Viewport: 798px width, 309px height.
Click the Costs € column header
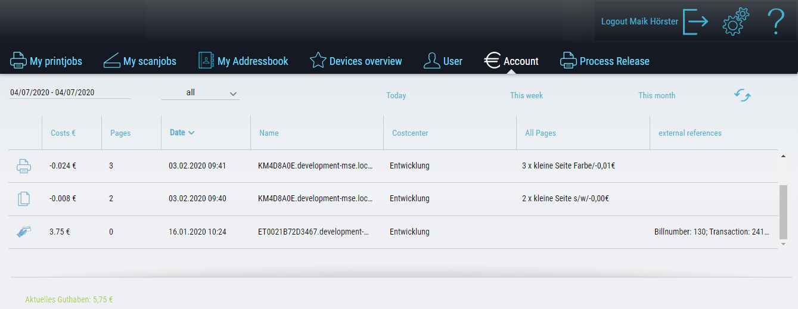pos(63,133)
